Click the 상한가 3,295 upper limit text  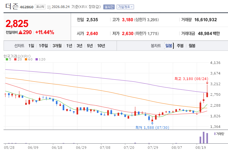[x=146, y=20]
